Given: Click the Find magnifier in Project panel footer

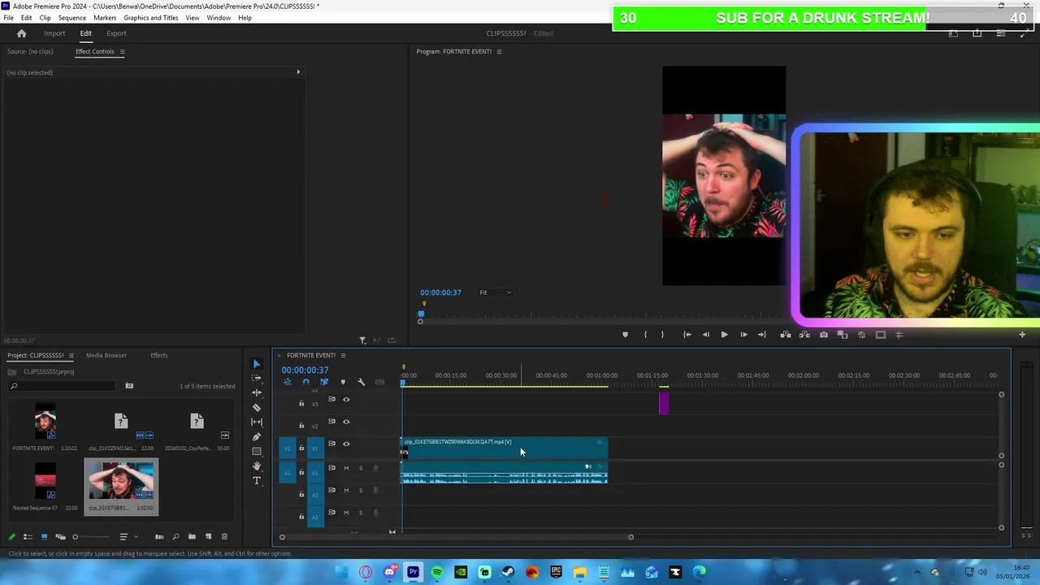Looking at the screenshot, I should pyautogui.click(x=175, y=536).
